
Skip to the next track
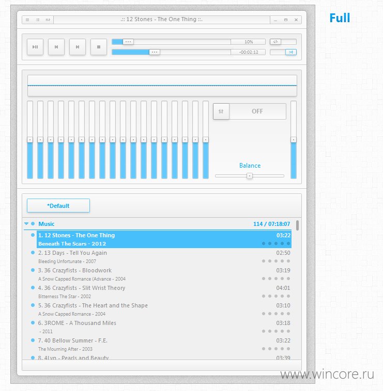[x=78, y=47]
